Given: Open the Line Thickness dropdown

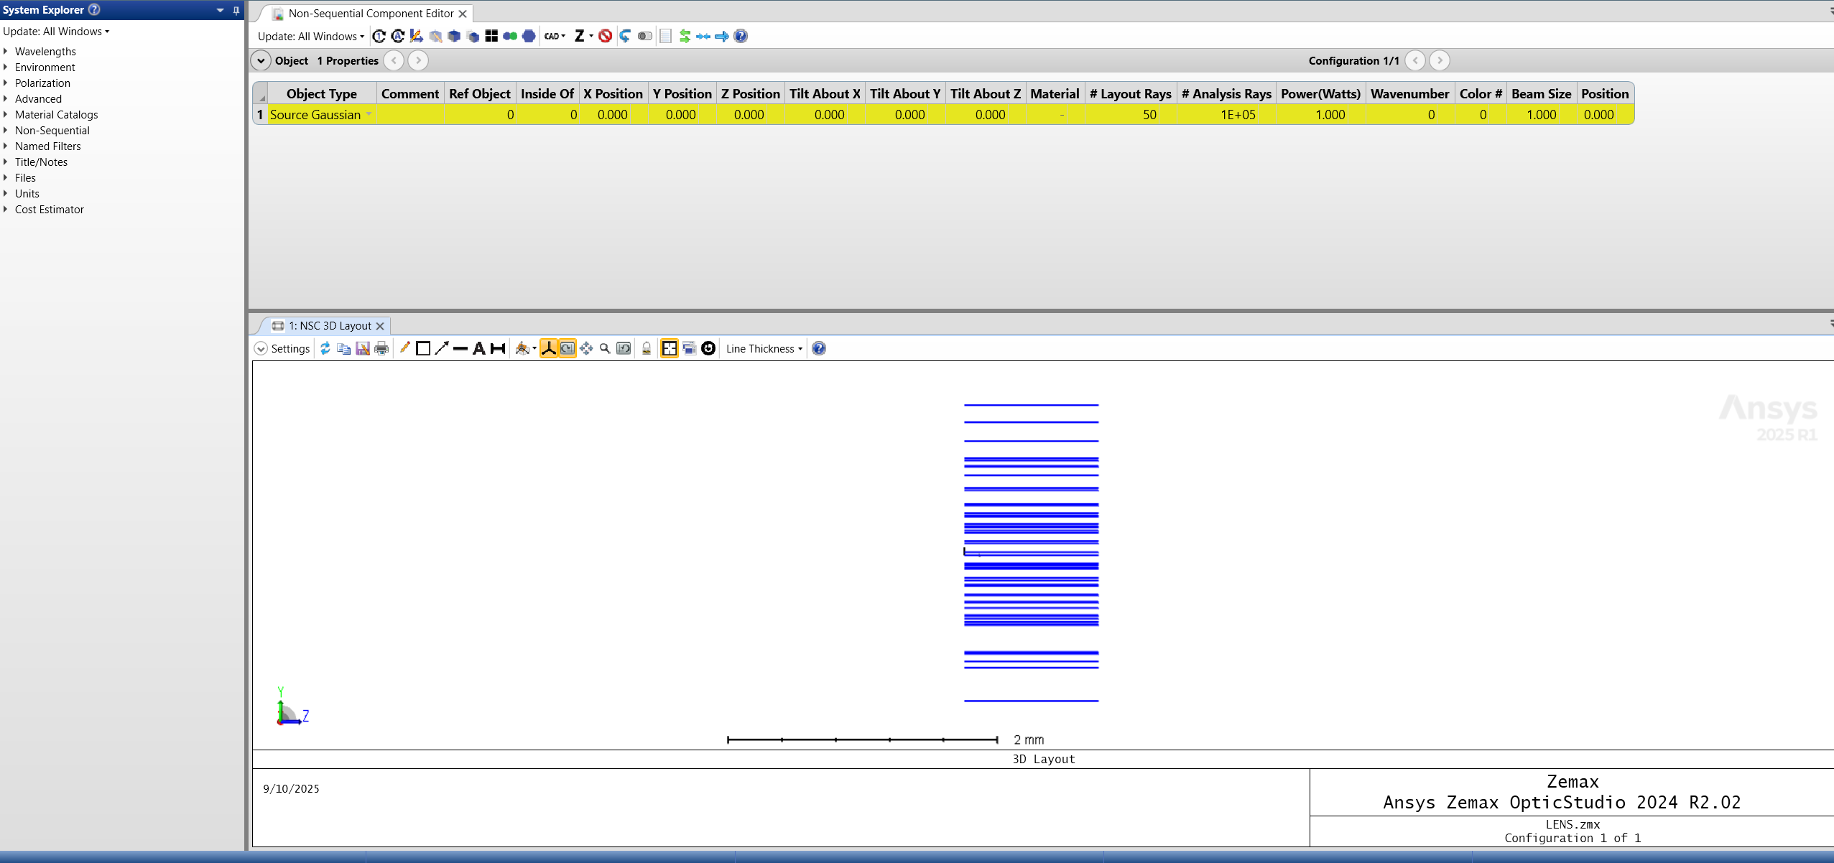Looking at the screenshot, I should tap(764, 349).
